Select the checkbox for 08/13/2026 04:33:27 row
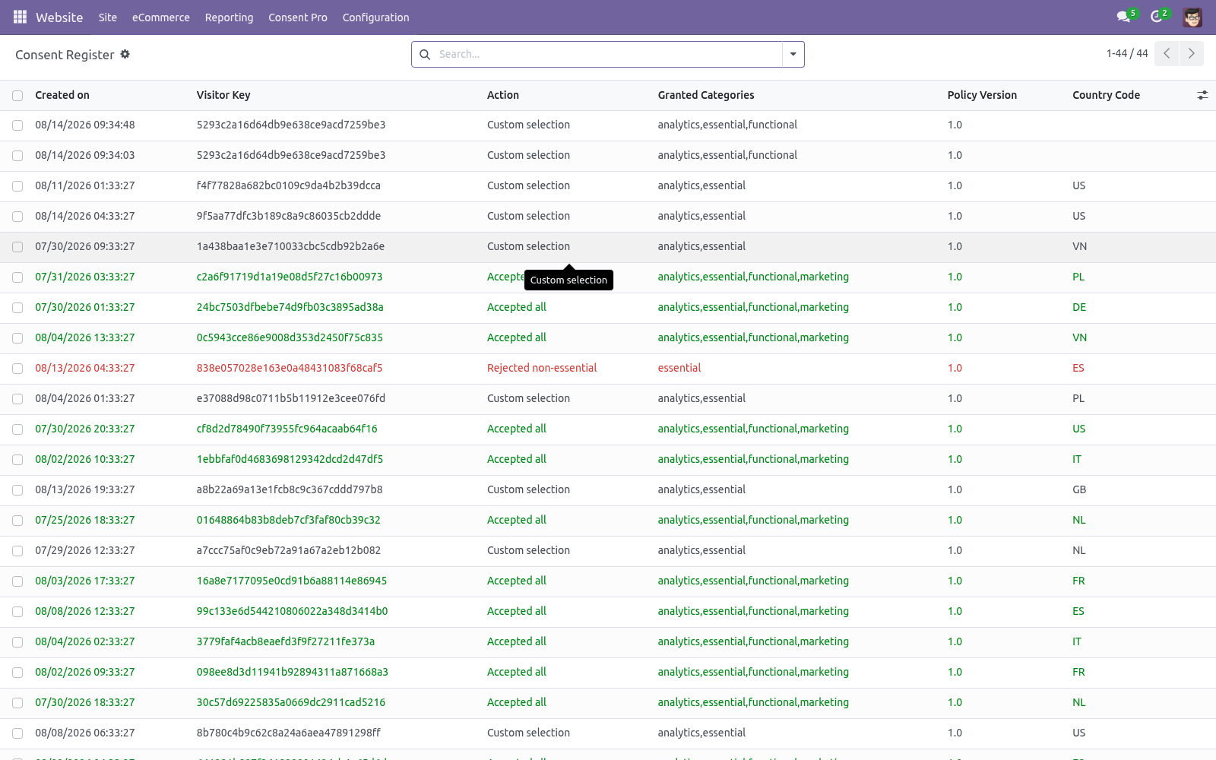 [x=17, y=369]
